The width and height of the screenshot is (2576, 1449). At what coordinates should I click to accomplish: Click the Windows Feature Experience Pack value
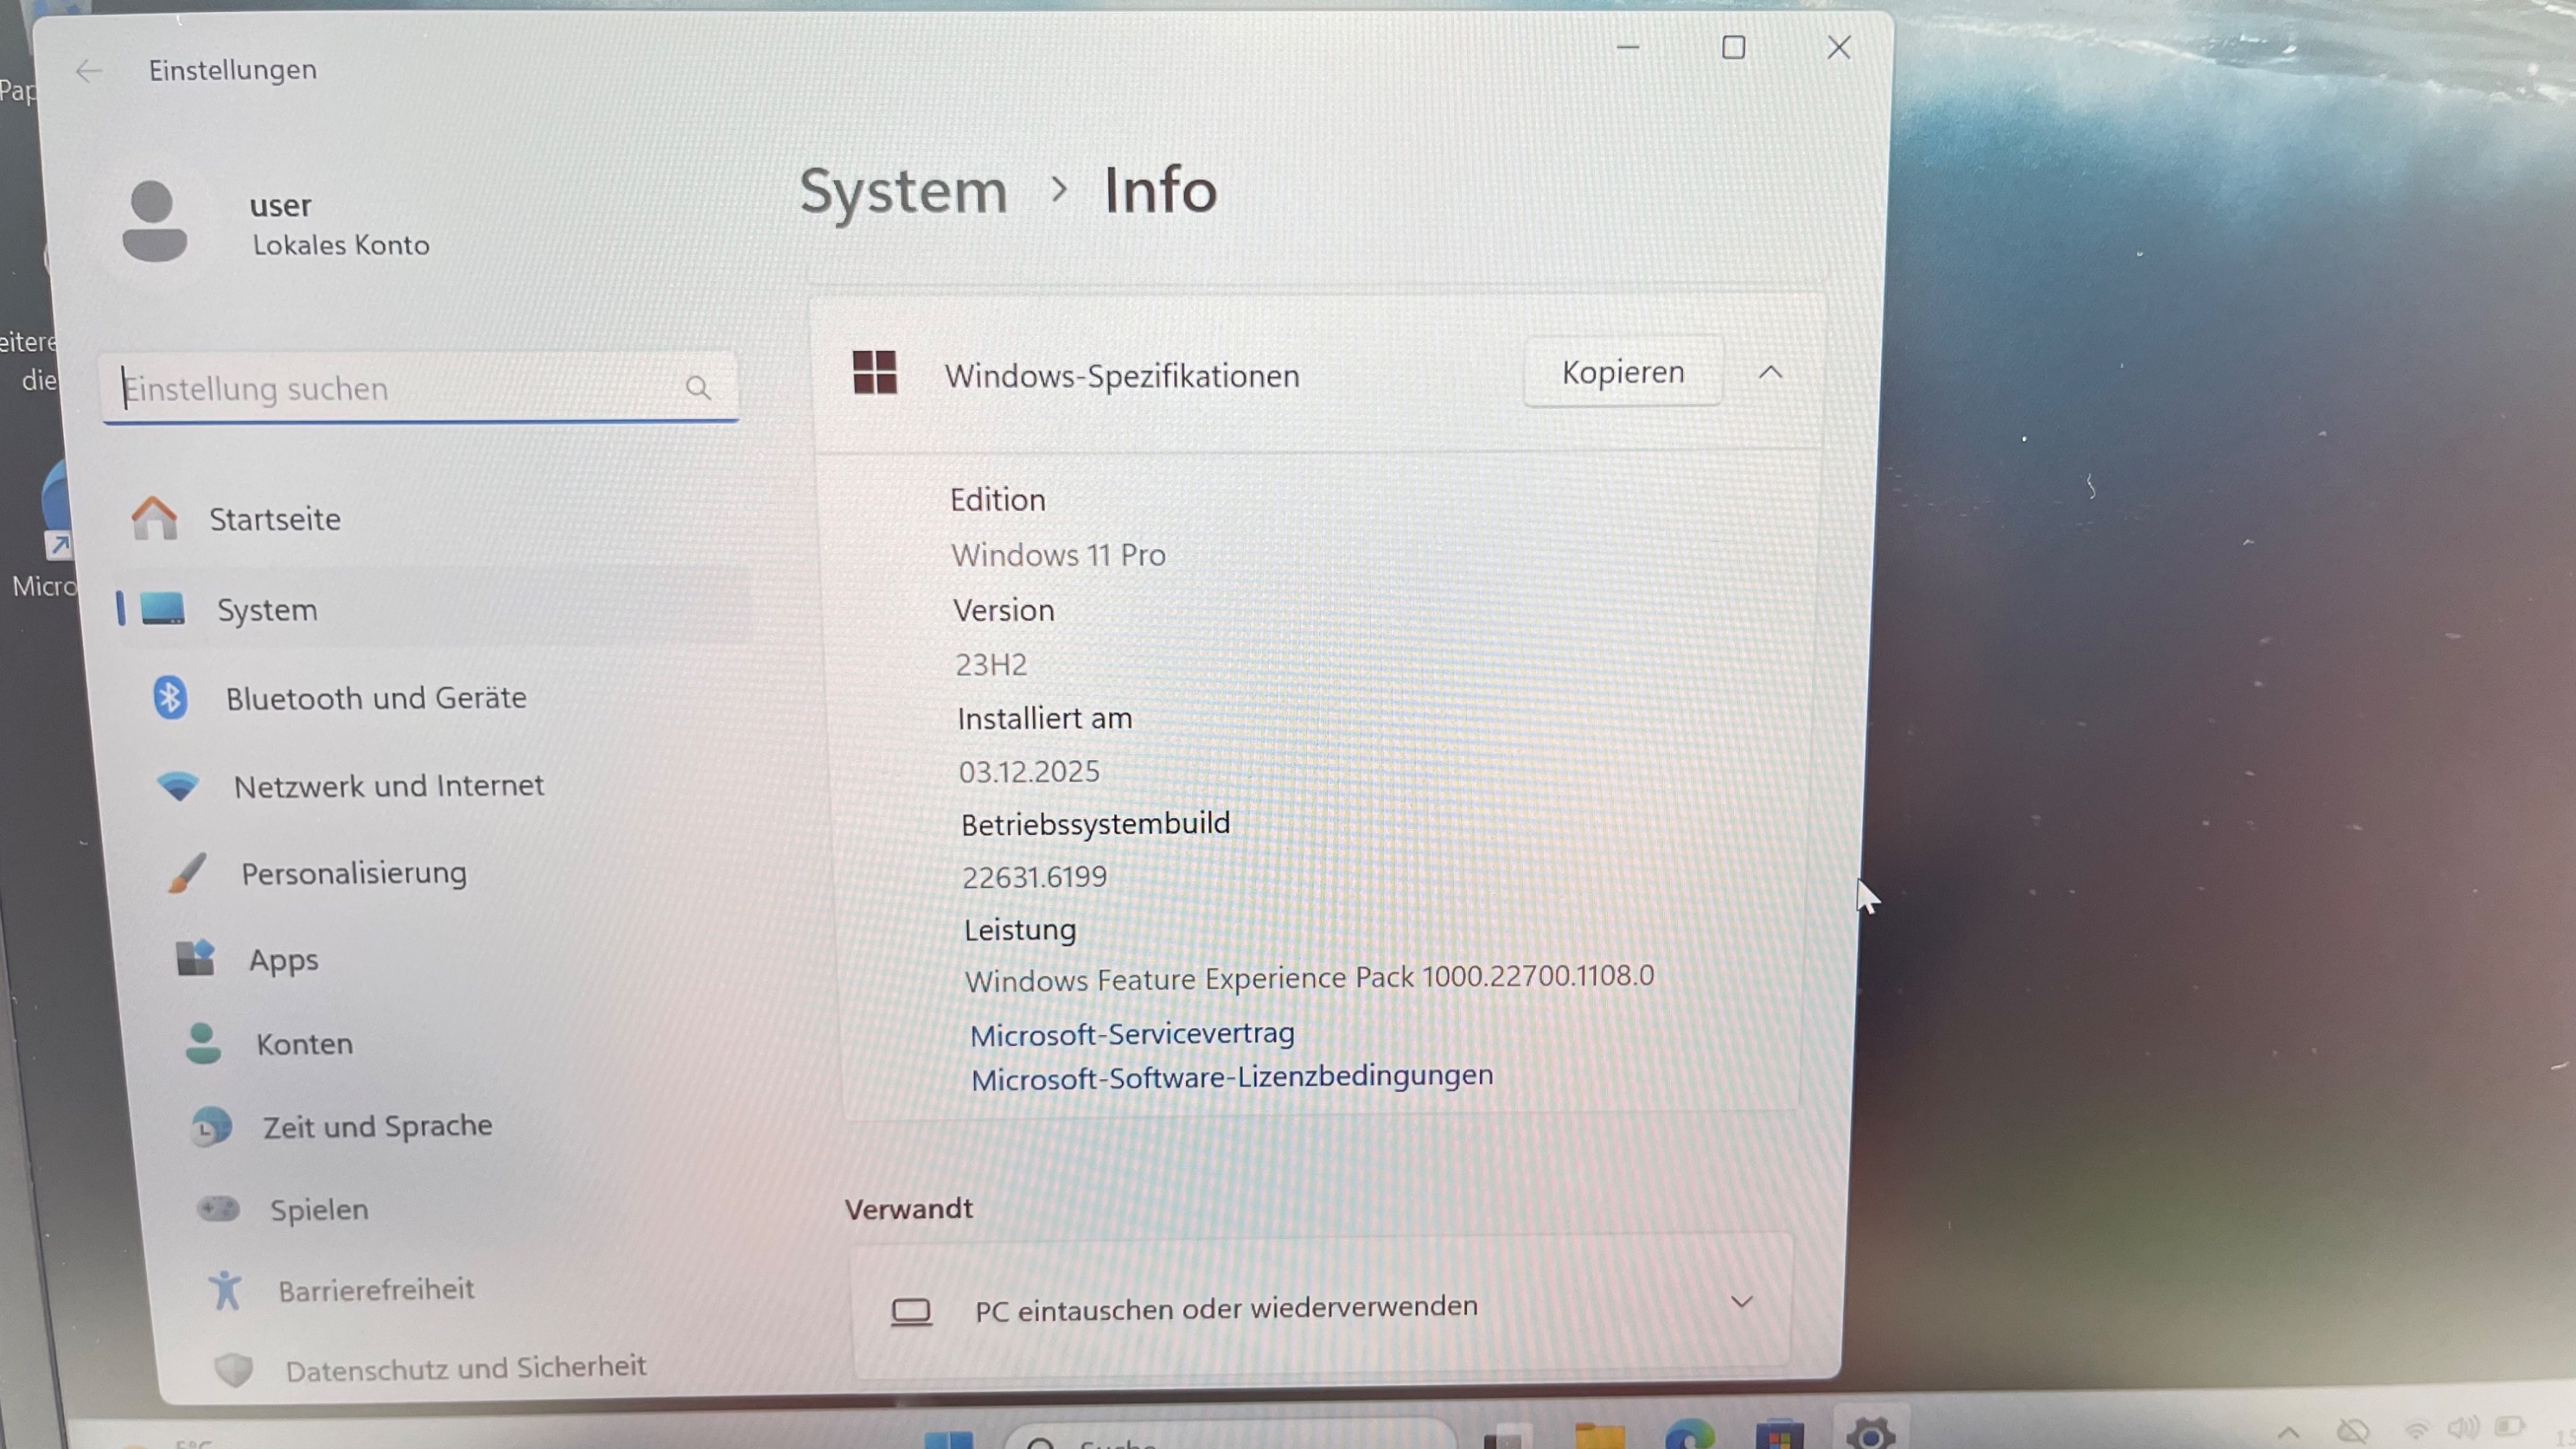(x=1309, y=978)
